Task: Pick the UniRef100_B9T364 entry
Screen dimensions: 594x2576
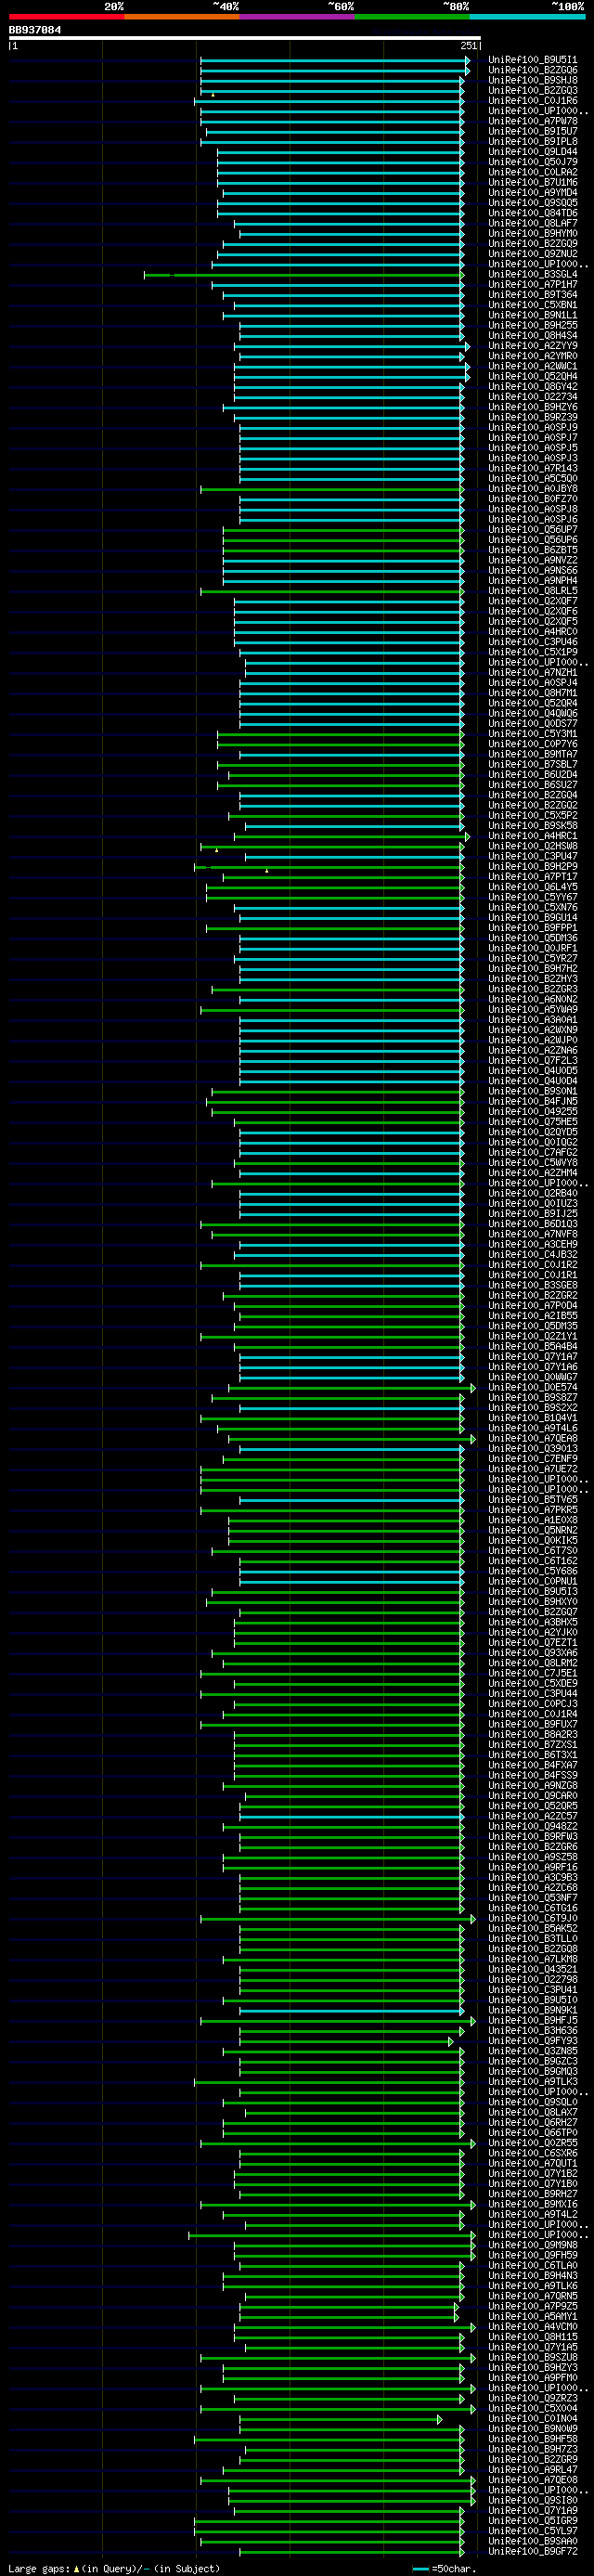Action: click(532, 295)
